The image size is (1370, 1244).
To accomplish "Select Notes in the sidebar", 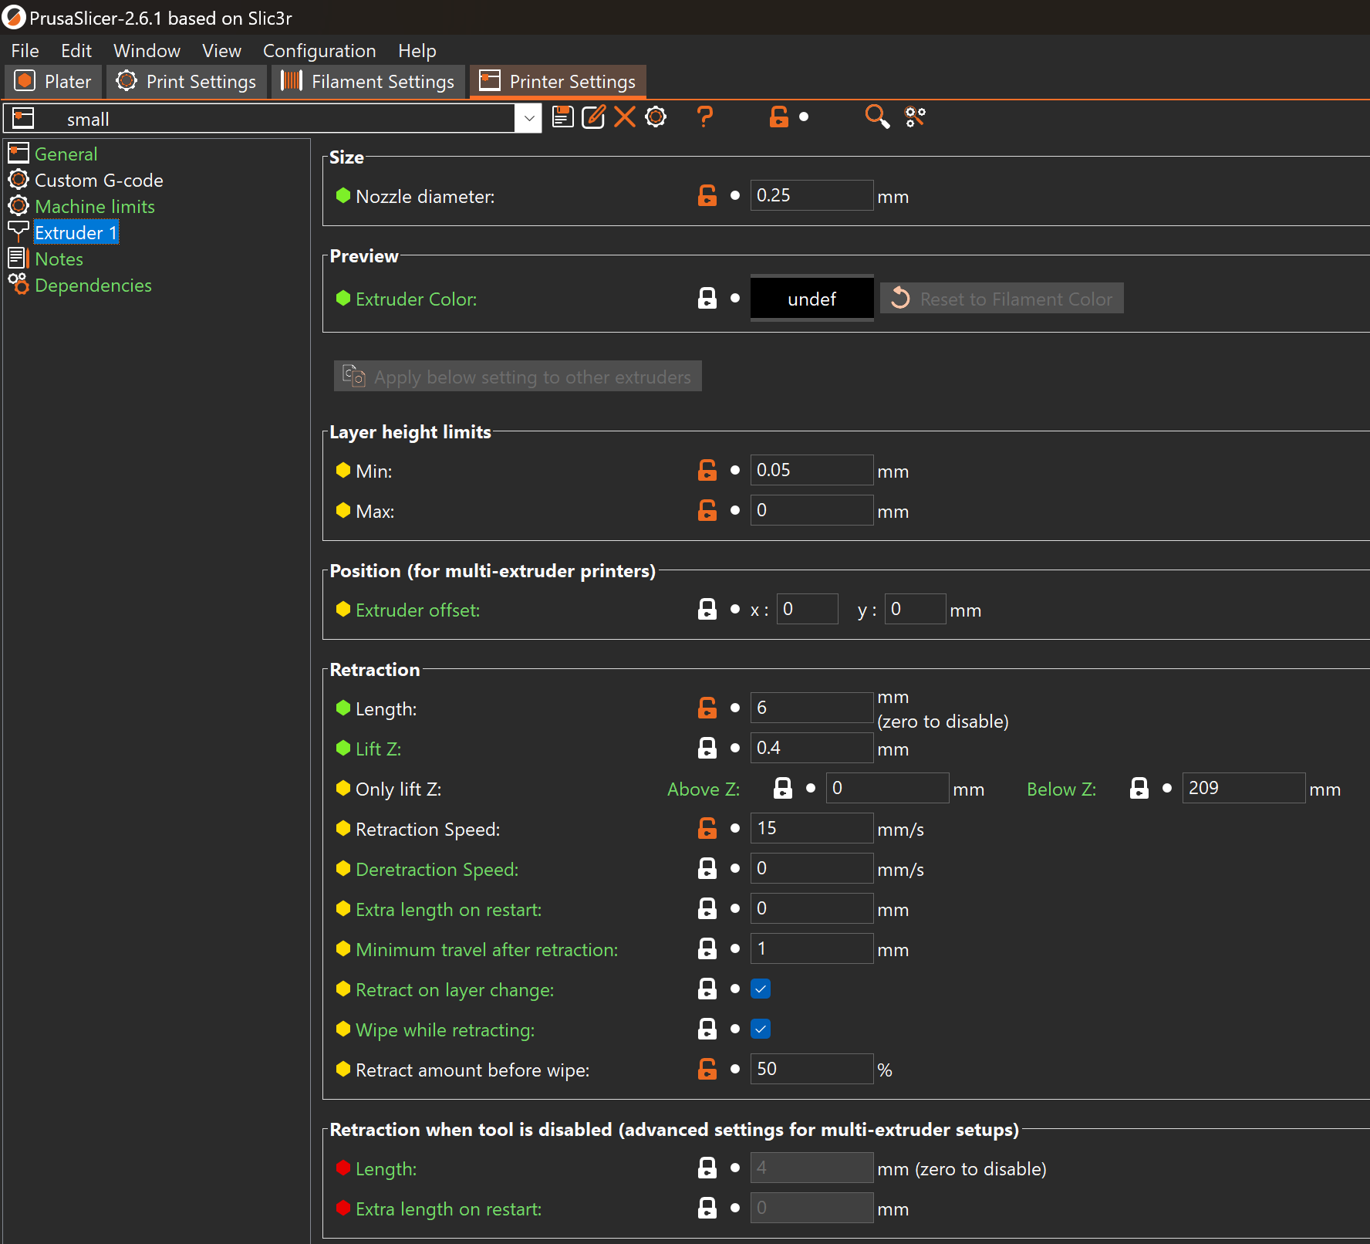I will coord(59,259).
